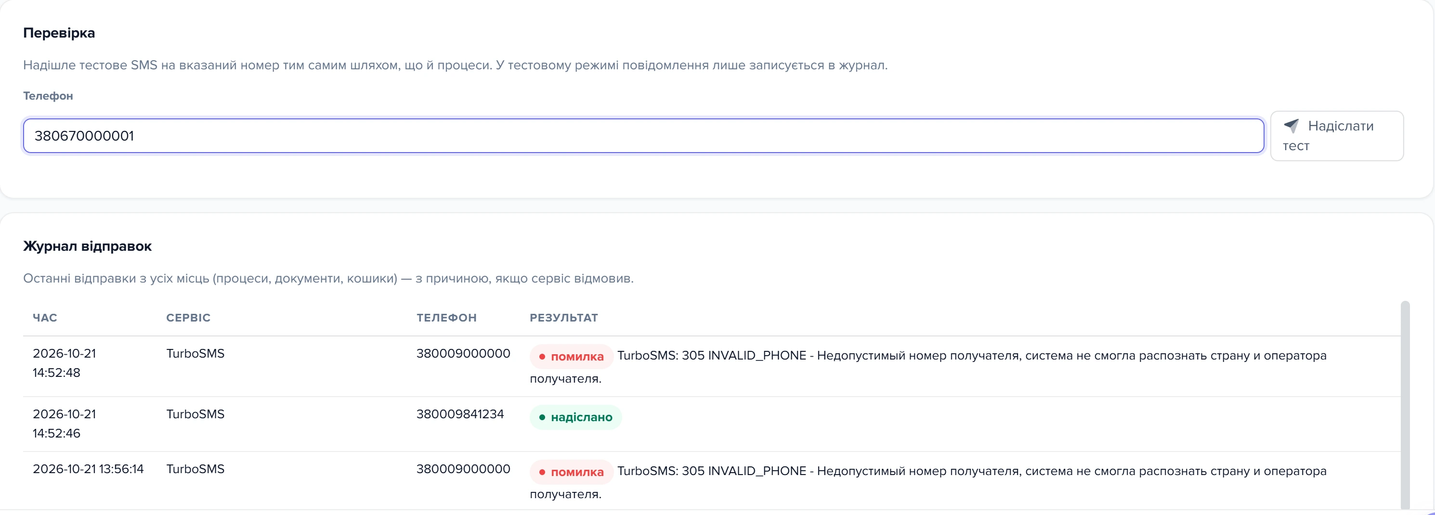Click phone 380009000000 in the 14:52:48 row

(463, 353)
